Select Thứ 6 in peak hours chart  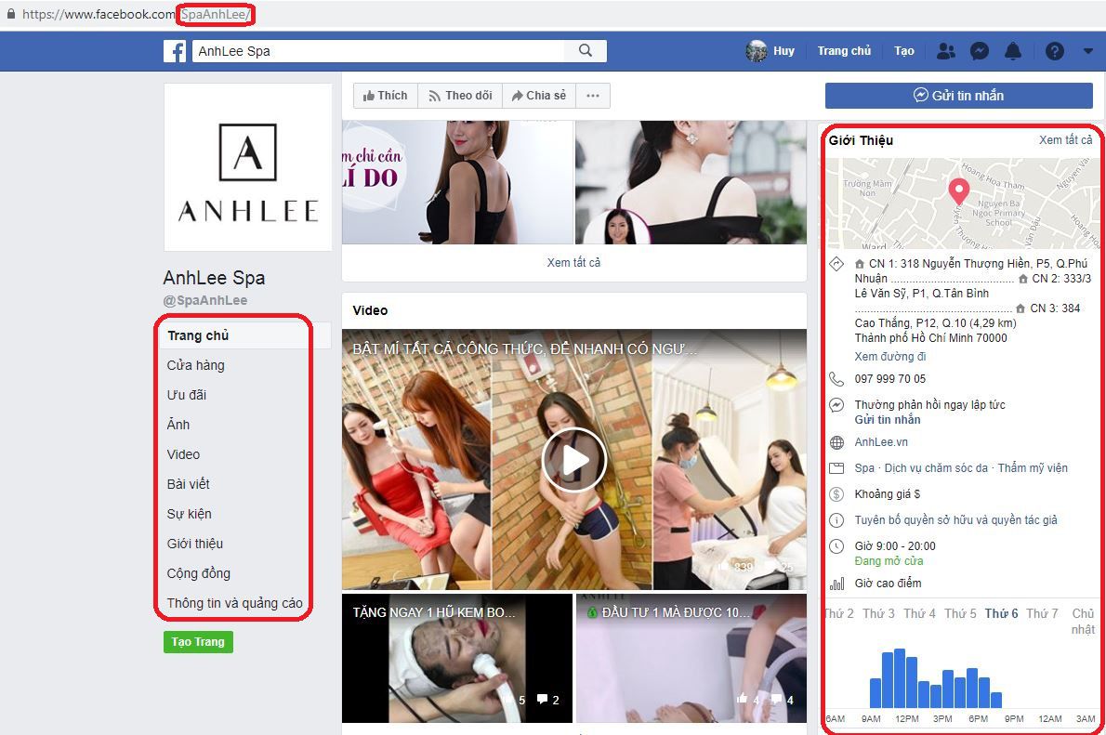[x=1001, y=613]
